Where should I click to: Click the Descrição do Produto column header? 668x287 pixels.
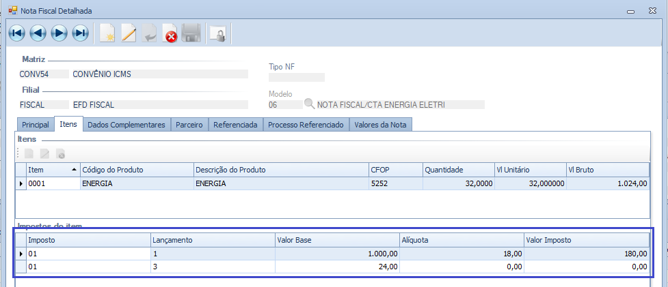[x=281, y=170]
